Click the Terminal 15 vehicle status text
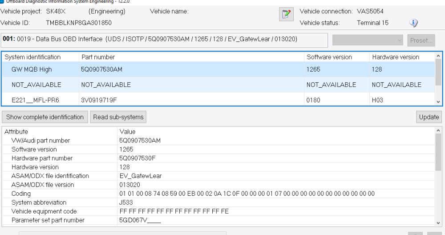The image size is (445, 235). [372, 23]
